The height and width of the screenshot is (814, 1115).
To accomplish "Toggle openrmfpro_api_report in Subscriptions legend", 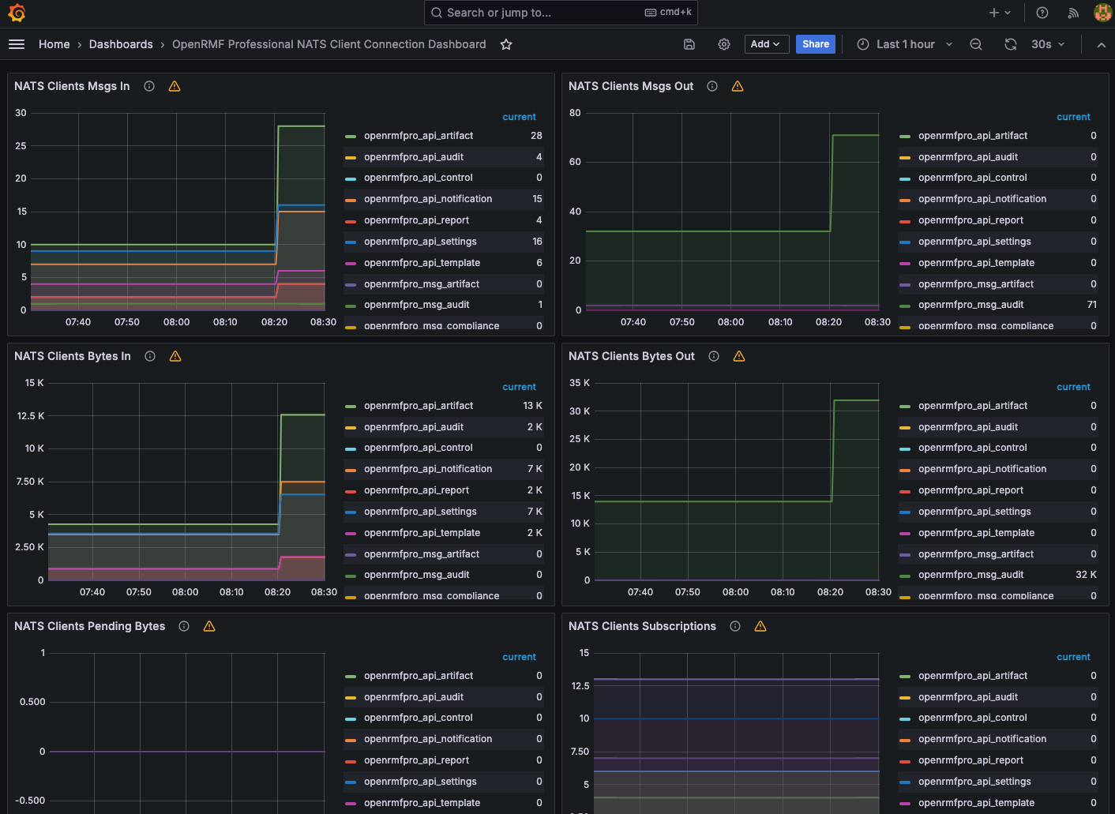I will pyautogui.click(x=970, y=760).
